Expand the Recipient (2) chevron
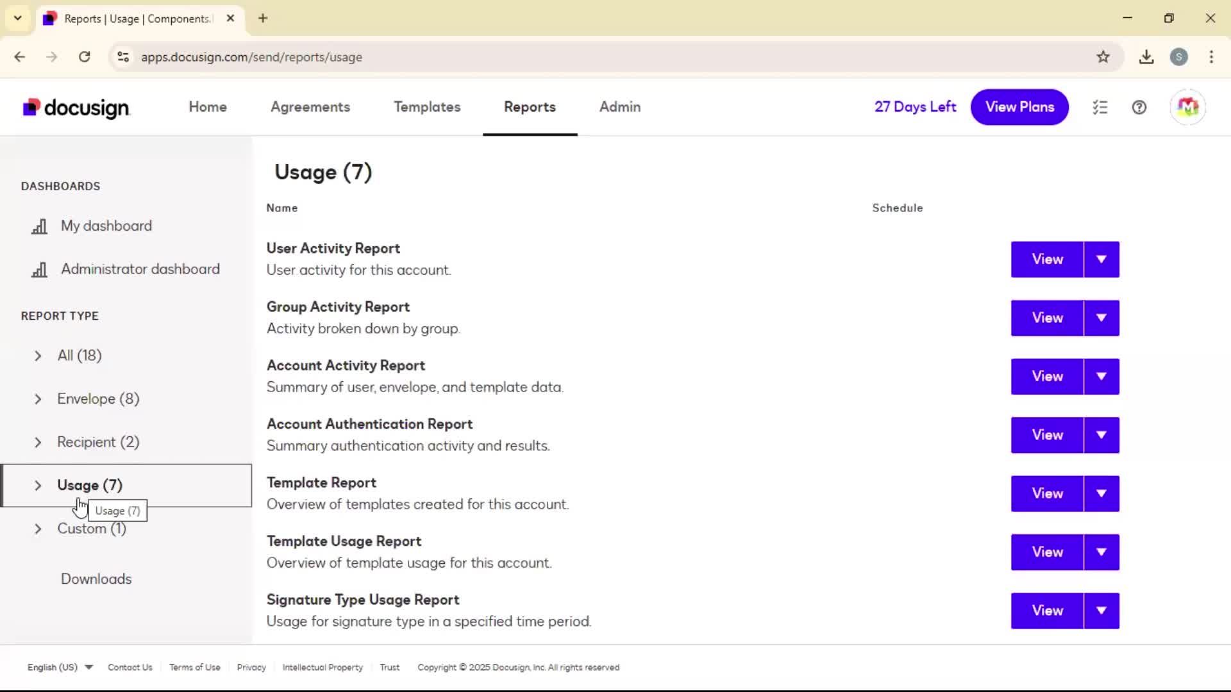This screenshot has height=692, width=1231. point(38,442)
